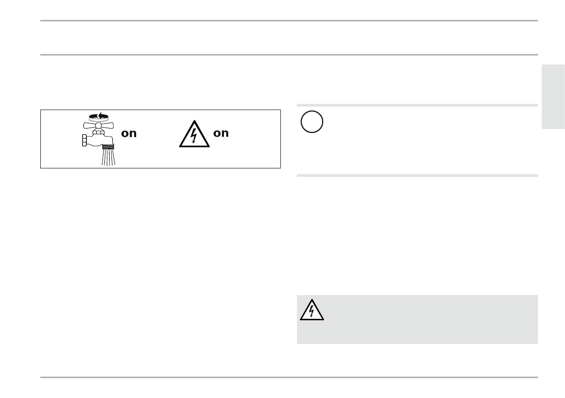565x398 pixels.
Task: Click the bottom border of the faucet illustration frame
Action: point(160,168)
